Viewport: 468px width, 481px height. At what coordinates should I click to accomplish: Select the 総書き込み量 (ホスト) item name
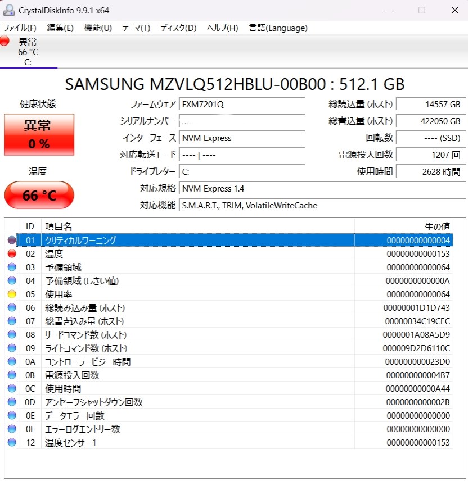tap(84, 321)
